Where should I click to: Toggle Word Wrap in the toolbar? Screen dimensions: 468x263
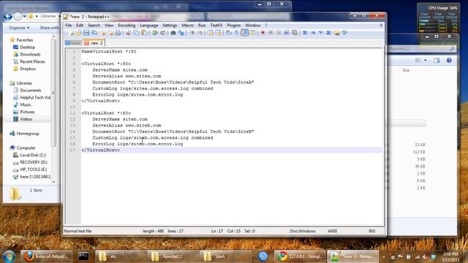[x=229, y=33]
